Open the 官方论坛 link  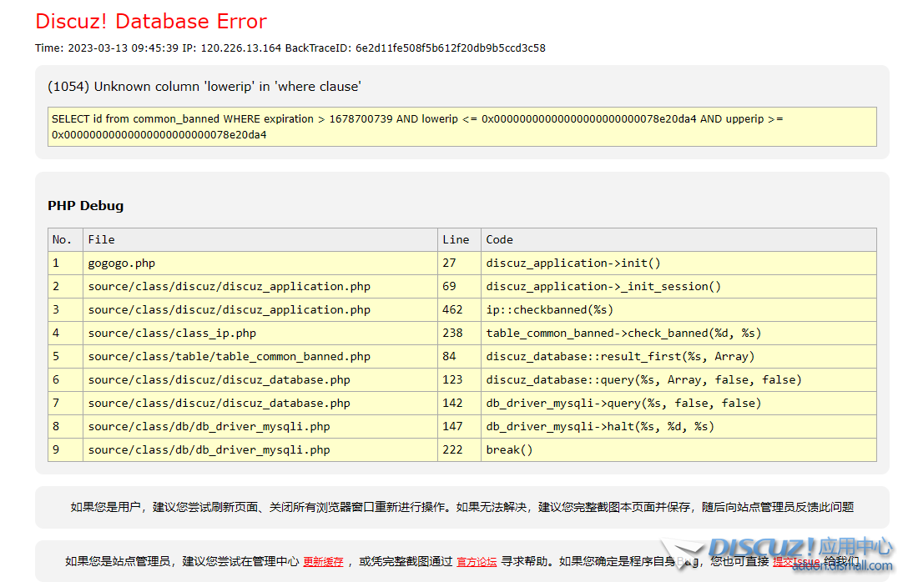[476, 561]
